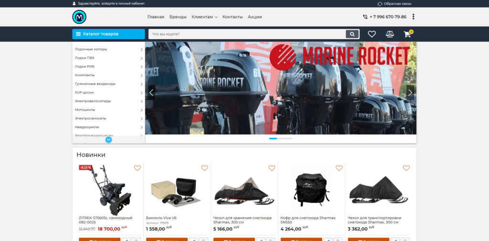The image size is (489, 241).
Task: Open the favorites heart in header
Action: click(372, 34)
